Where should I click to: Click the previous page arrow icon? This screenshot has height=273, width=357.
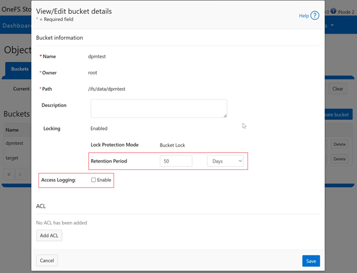tap(20, 174)
